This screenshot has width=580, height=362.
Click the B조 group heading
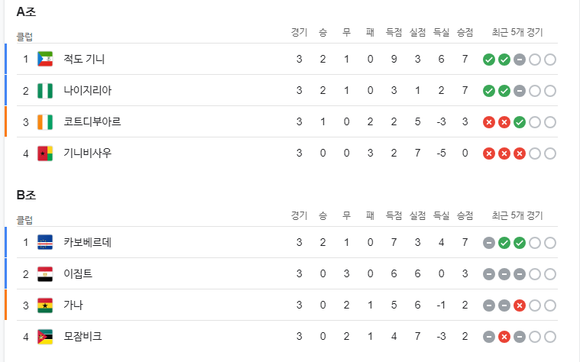pyautogui.click(x=26, y=195)
